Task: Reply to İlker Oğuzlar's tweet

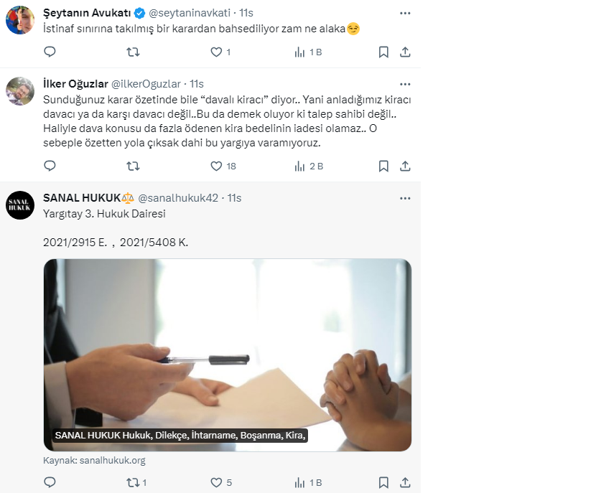Action: point(50,166)
